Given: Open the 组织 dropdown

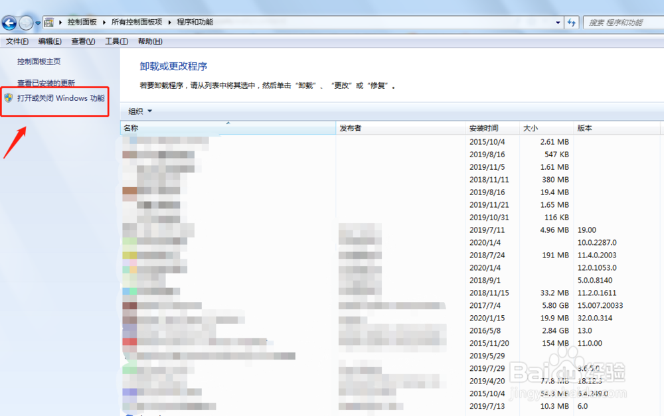Looking at the screenshot, I should pyautogui.click(x=139, y=111).
